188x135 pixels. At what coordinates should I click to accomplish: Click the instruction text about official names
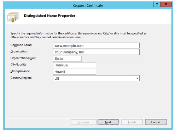pyautogui.click(x=78, y=35)
